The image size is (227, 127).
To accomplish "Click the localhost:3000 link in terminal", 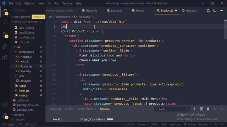I will click(x=96, y=119).
